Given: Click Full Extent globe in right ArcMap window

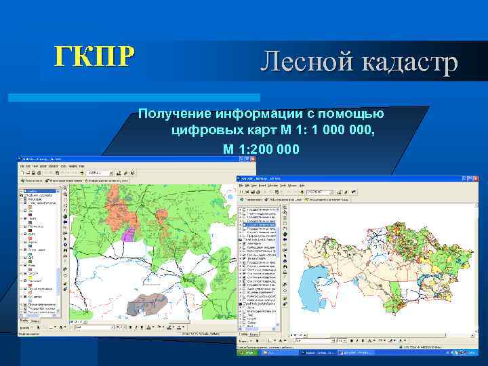Looking at the screenshot, I should tap(285, 234).
